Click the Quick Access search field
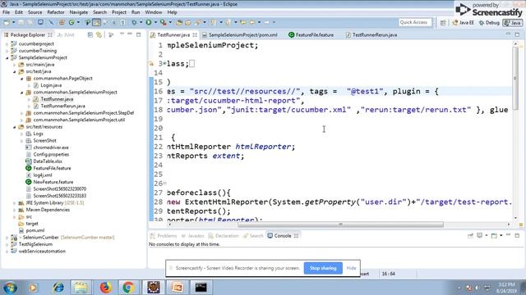Screen dimensions: 526x295 click(x=414, y=22)
